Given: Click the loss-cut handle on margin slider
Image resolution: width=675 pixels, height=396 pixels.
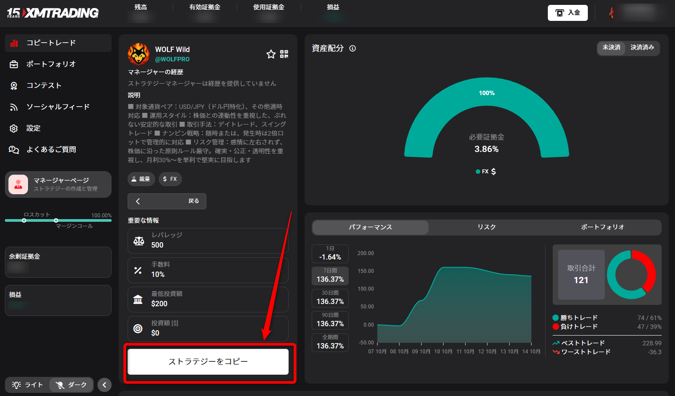Looking at the screenshot, I should point(24,220).
